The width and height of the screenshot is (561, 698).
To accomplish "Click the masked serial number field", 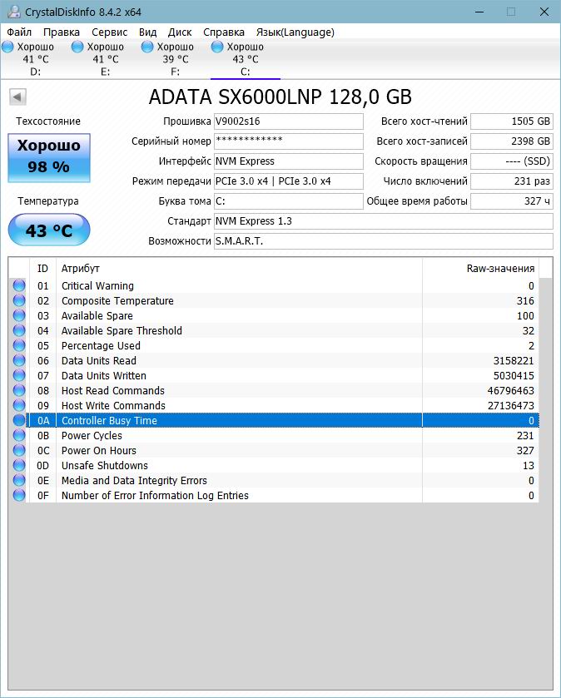I will (x=289, y=141).
